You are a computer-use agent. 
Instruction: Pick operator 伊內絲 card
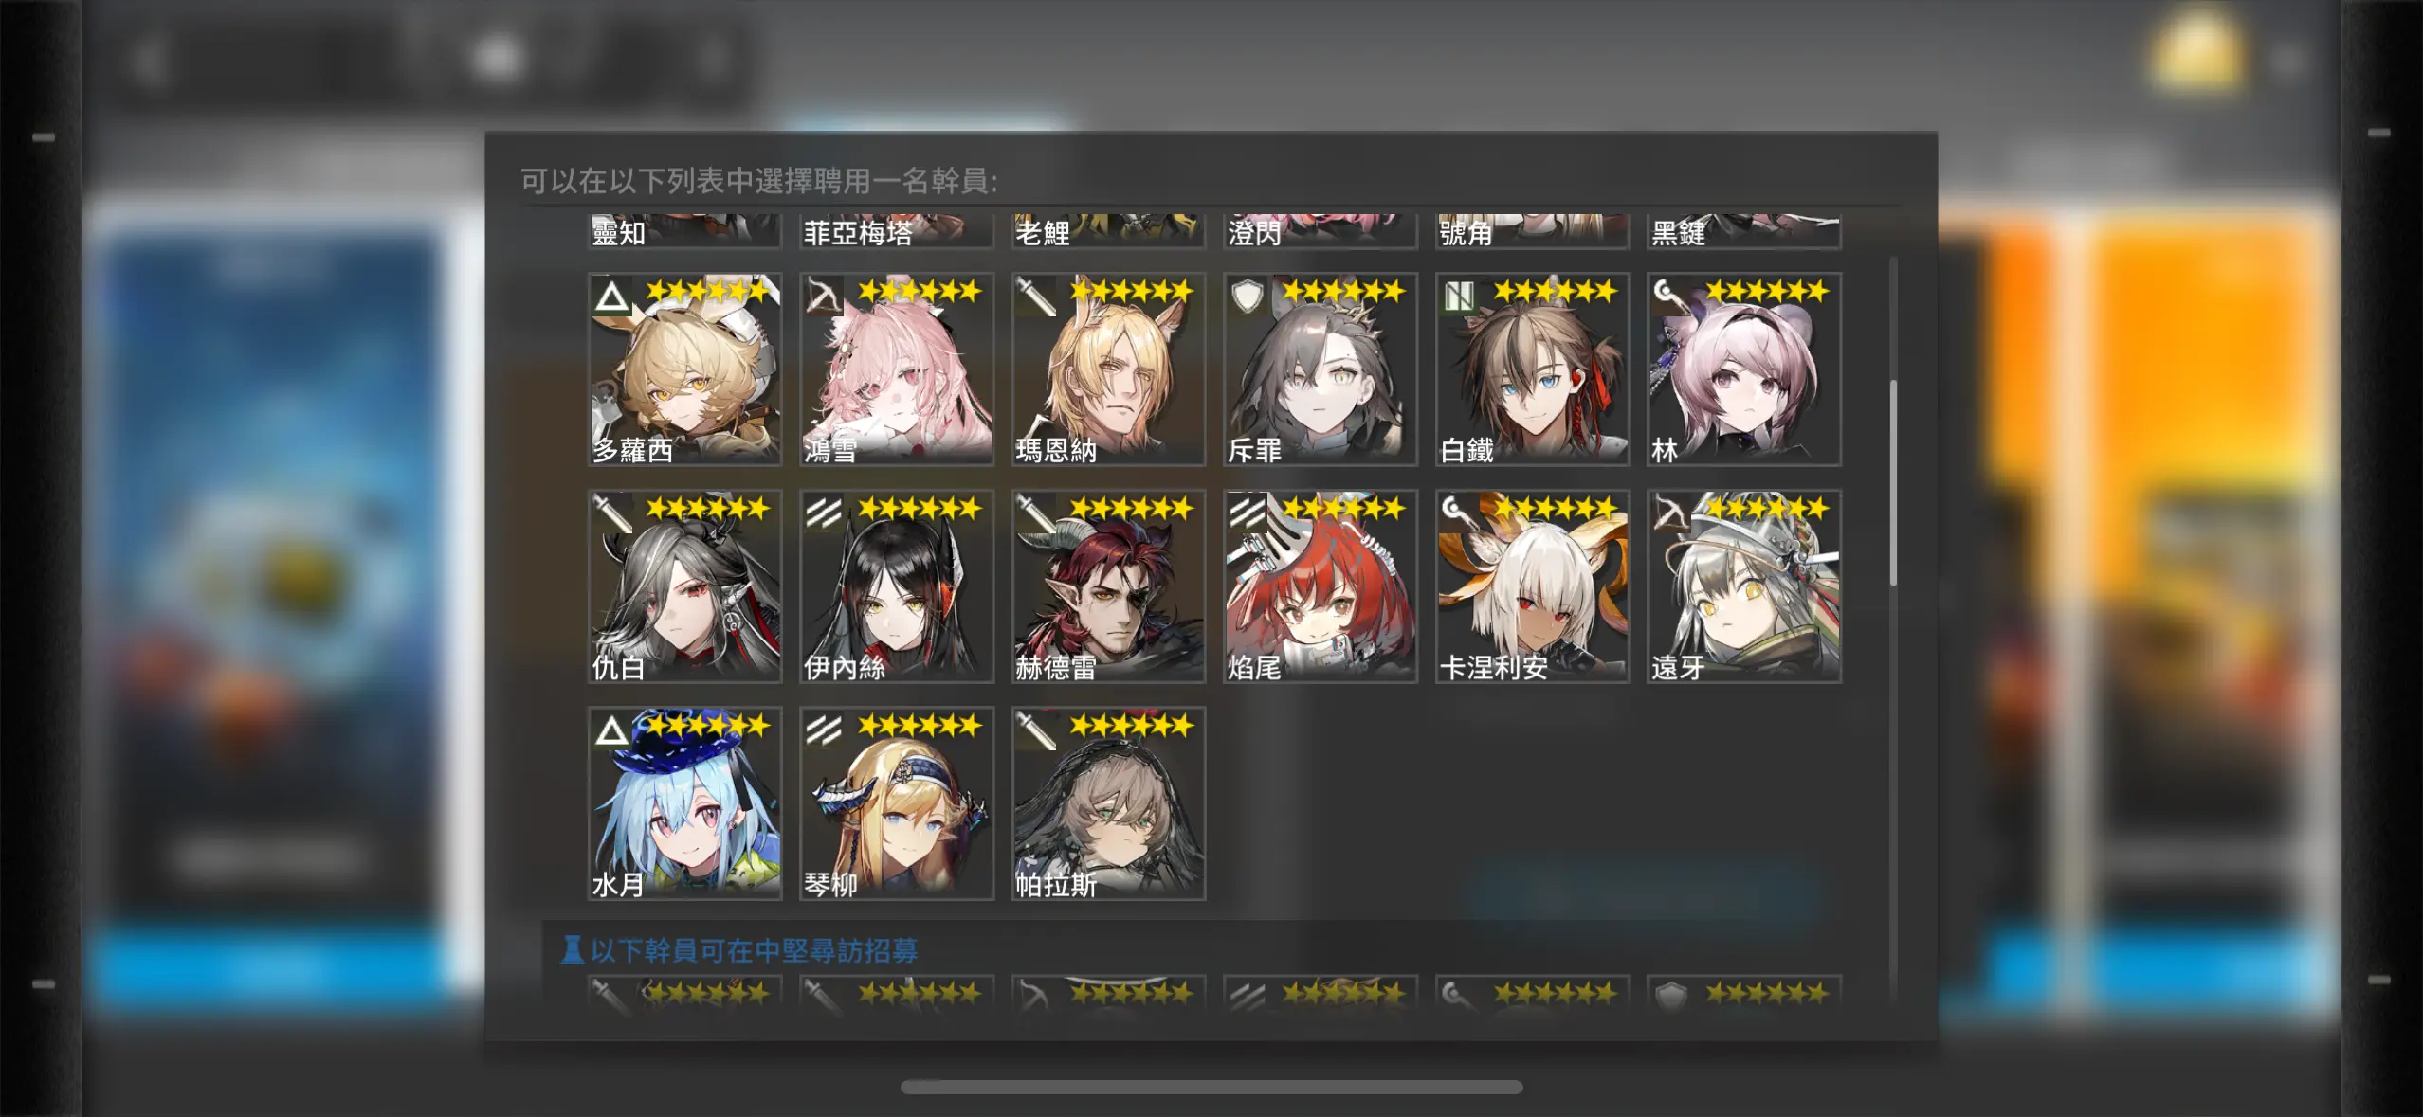[897, 586]
